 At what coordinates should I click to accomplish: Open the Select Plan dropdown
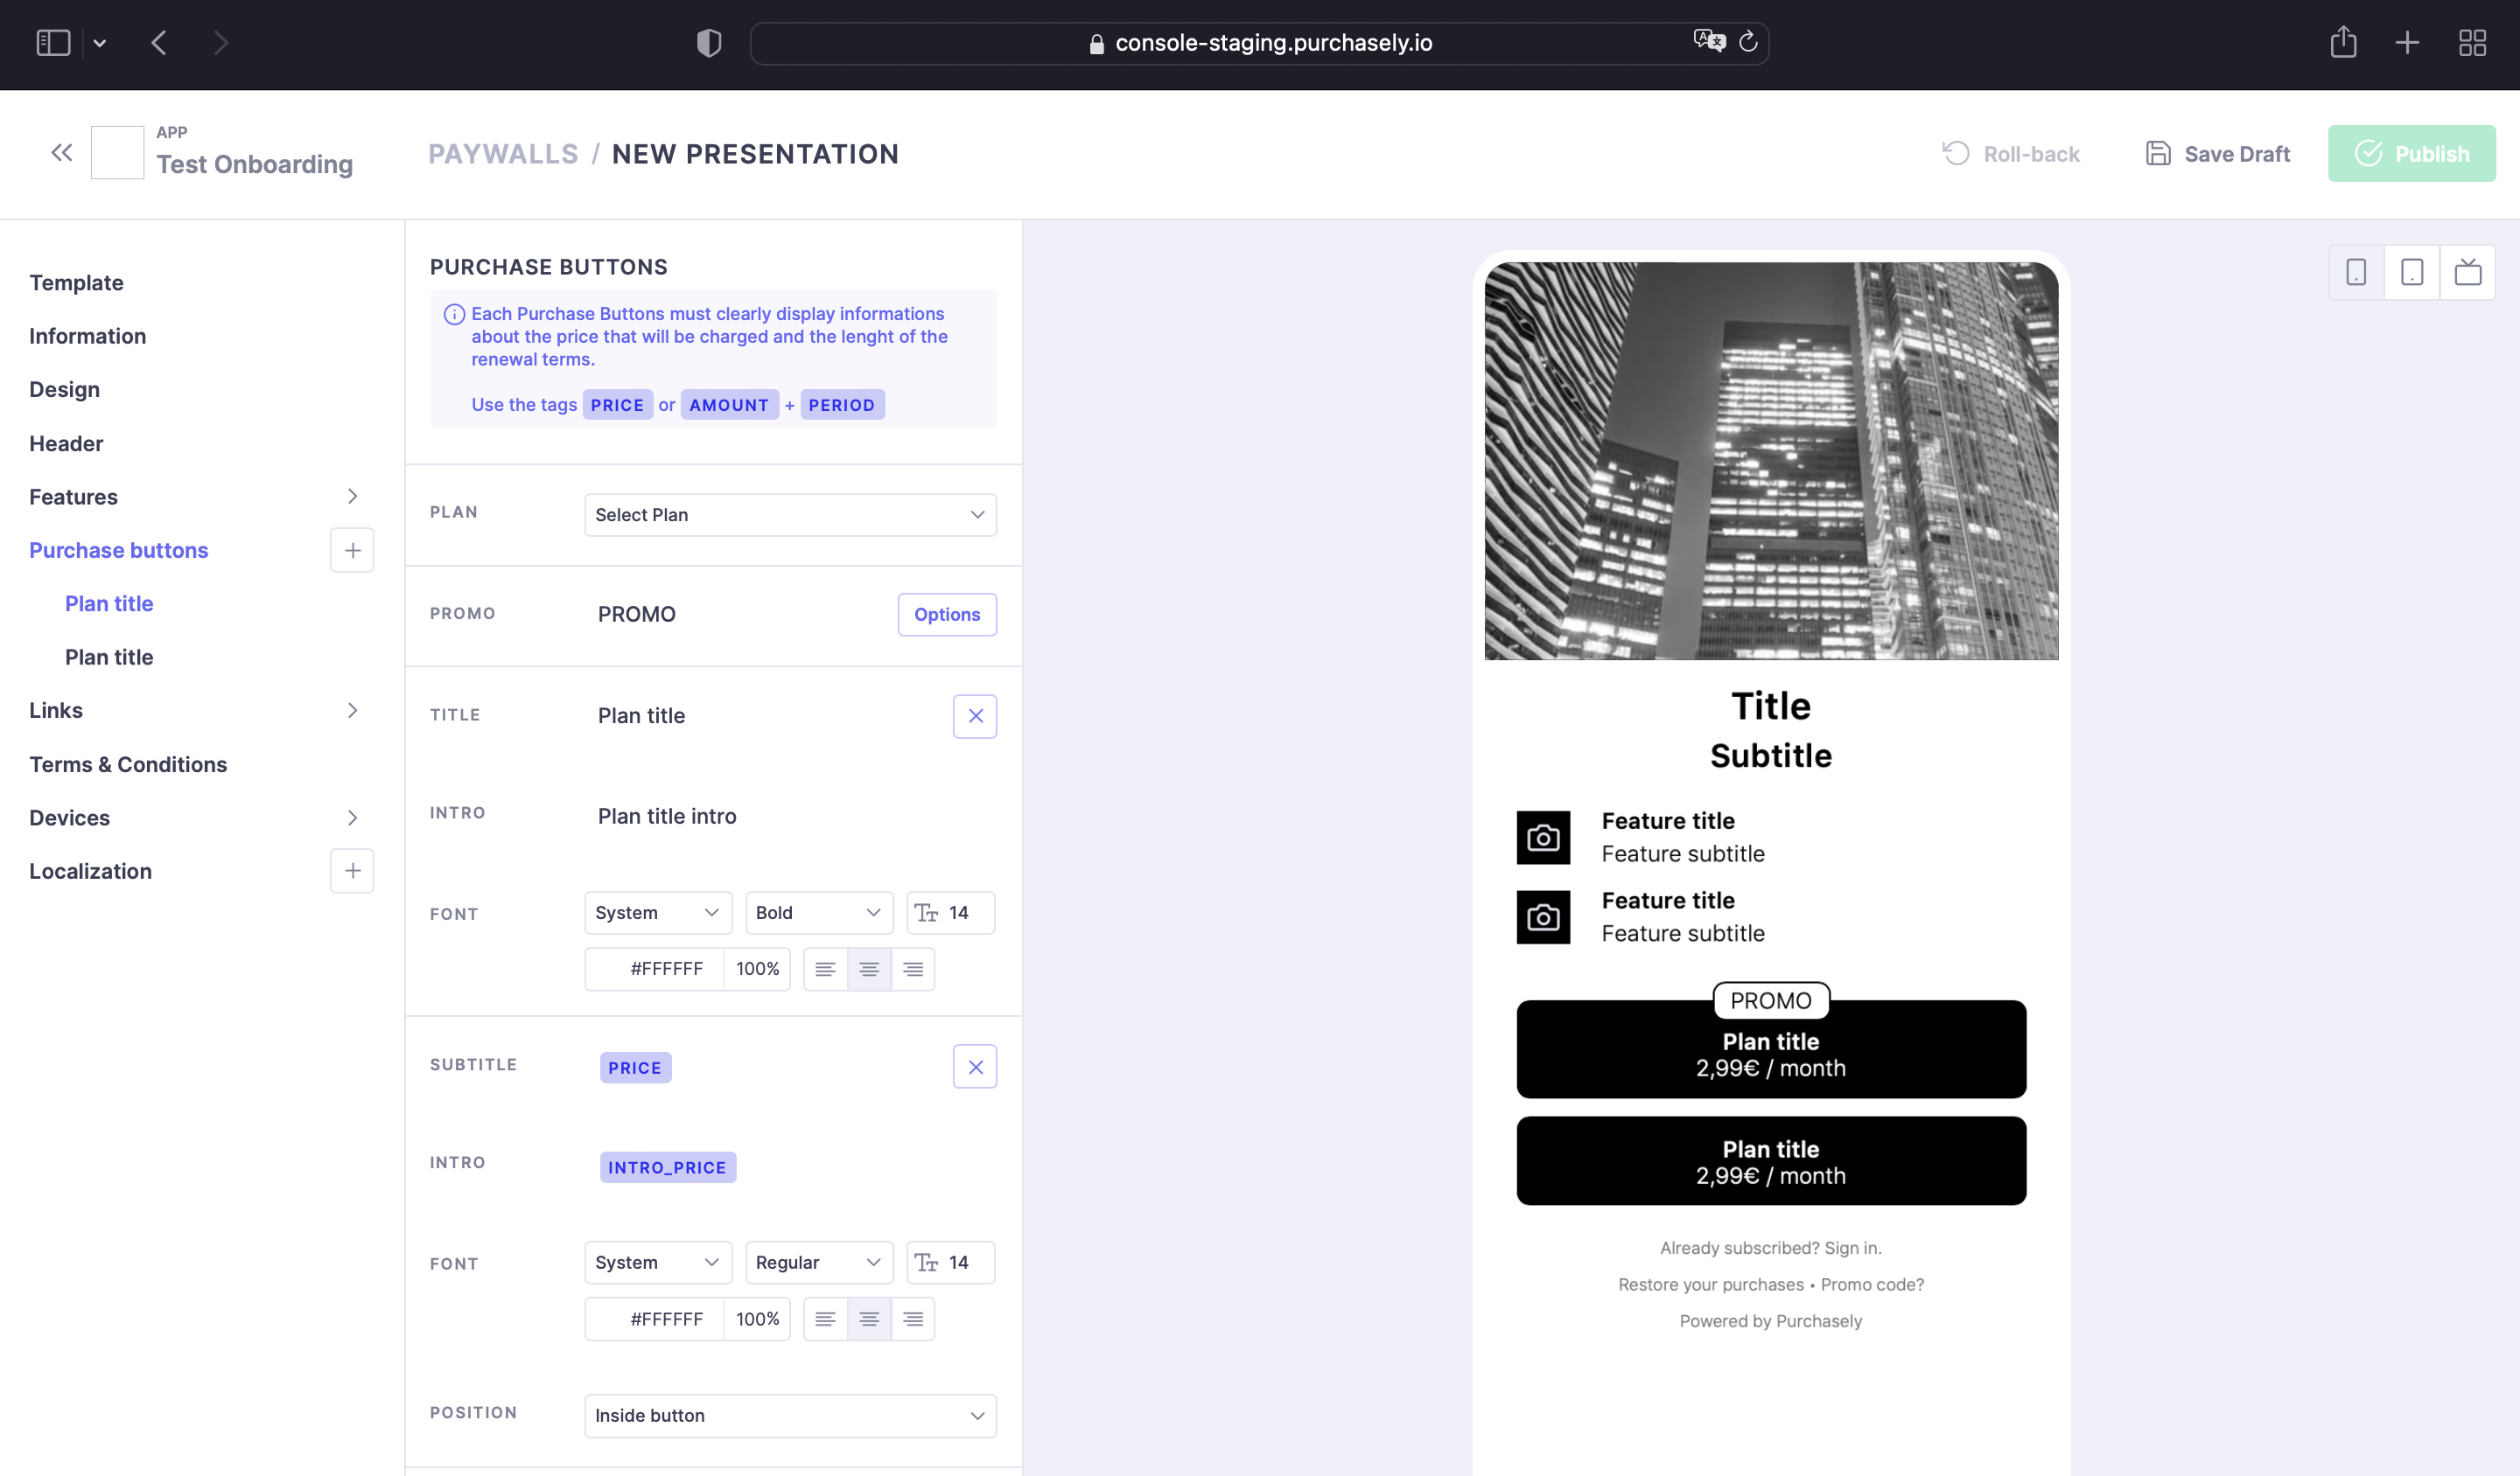click(790, 515)
